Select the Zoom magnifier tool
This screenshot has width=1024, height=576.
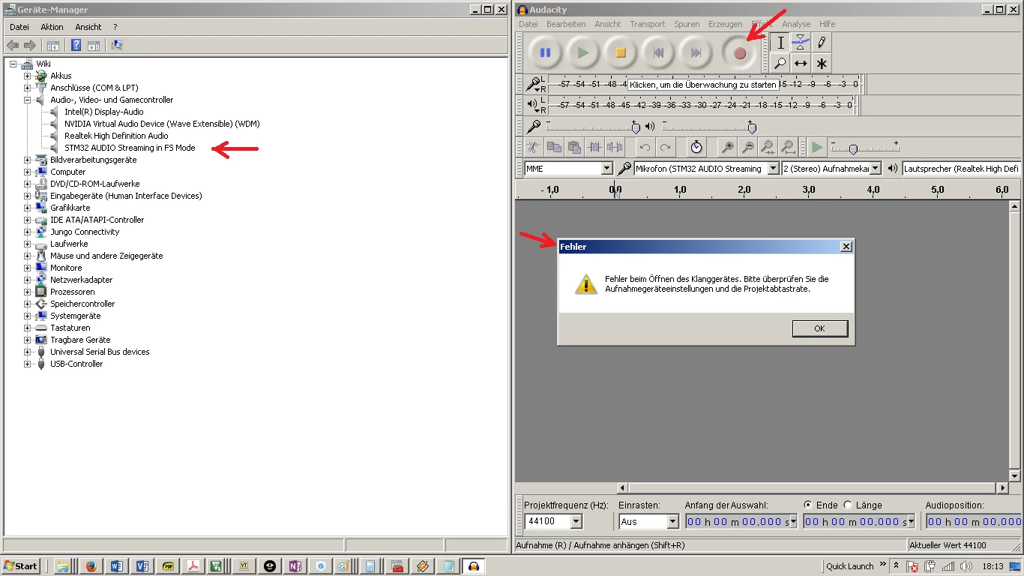tap(780, 63)
